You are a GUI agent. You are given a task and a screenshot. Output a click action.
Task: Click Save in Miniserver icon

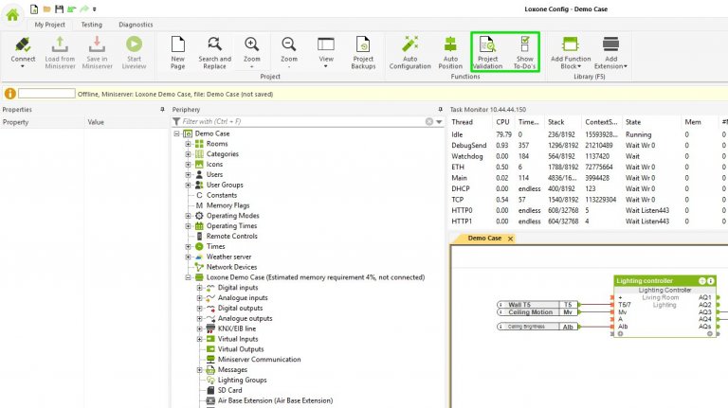(97, 45)
